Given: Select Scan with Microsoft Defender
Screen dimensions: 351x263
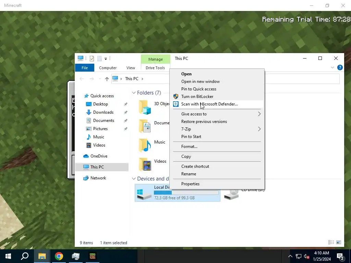Looking at the screenshot, I should pos(209,104).
